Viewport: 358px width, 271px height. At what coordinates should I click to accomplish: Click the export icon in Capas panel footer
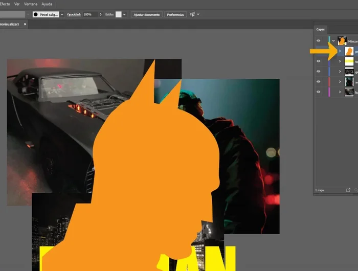[348, 190]
